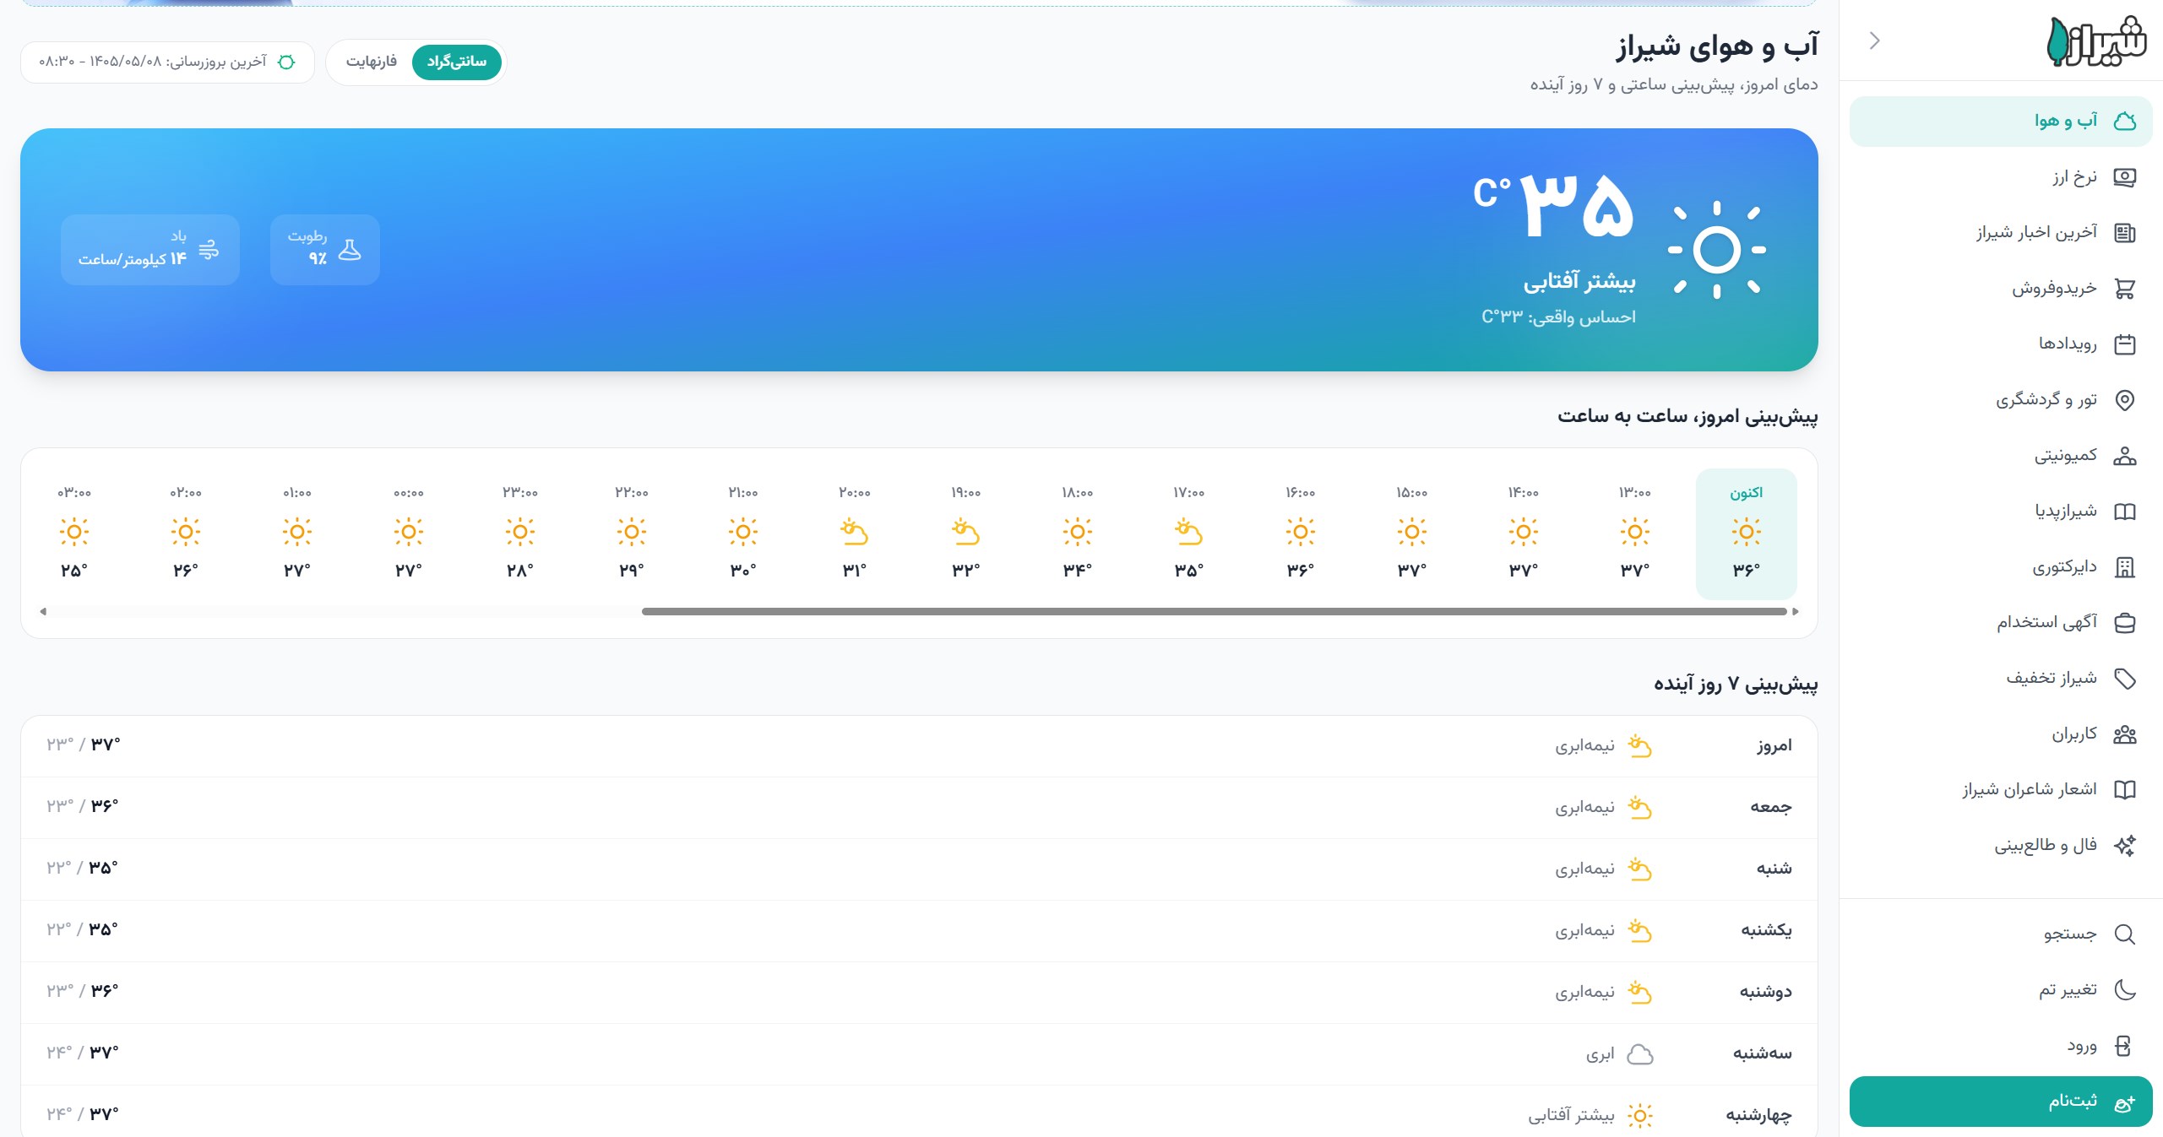
Task: Click the hourly forecast horizontal scrollbar thumb
Action: 1214,611
